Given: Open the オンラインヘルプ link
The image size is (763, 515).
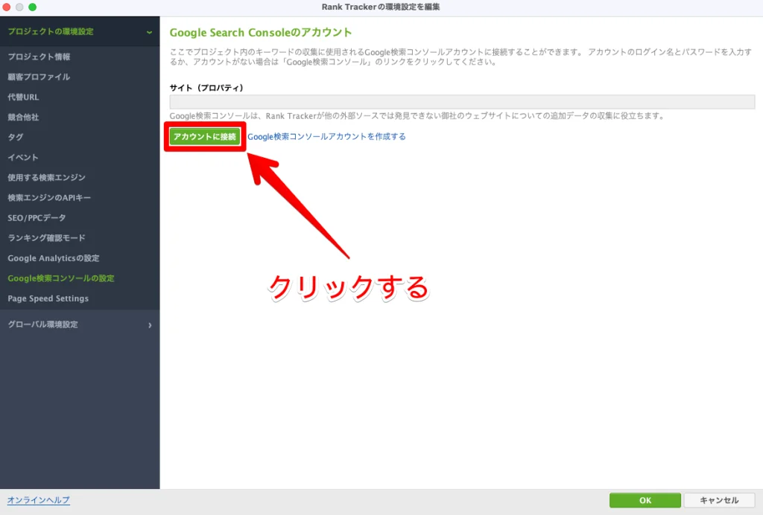Looking at the screenshot, I should point(39,500).
